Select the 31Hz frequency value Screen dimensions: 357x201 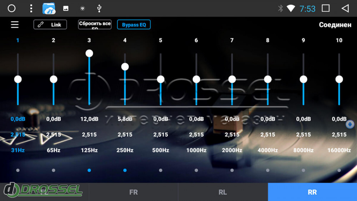point(18,150)
